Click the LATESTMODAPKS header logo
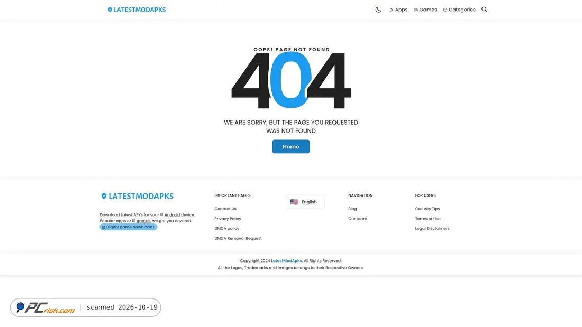This screenshot has height=327, width=582. coord(137,10)
